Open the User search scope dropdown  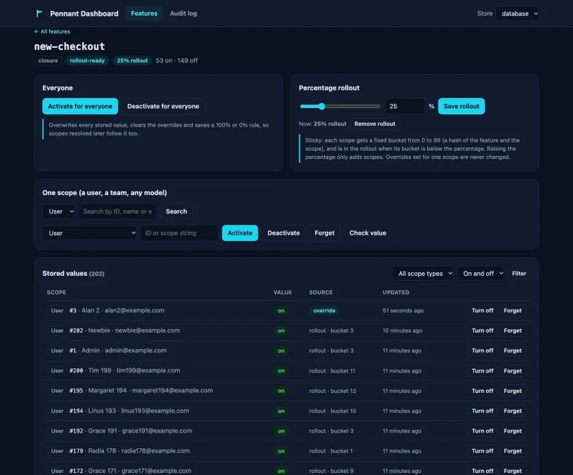click(x=59, y=211)
